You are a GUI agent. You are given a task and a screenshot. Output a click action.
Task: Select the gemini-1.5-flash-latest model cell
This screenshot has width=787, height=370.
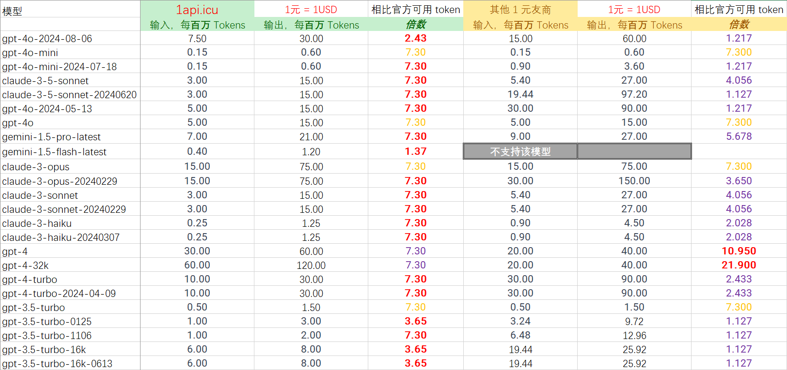pos(70,151)
